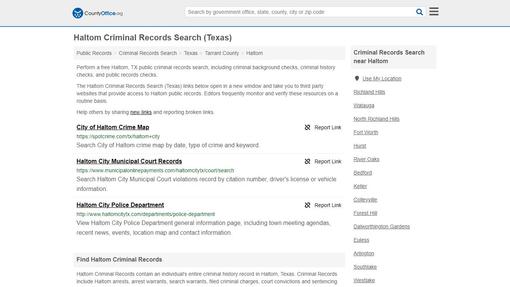Image resolution: width=510 pixels, height=287 pixels.
Task: Open the haltomcitytx.com police department URL
Action: tap(146, 214)
